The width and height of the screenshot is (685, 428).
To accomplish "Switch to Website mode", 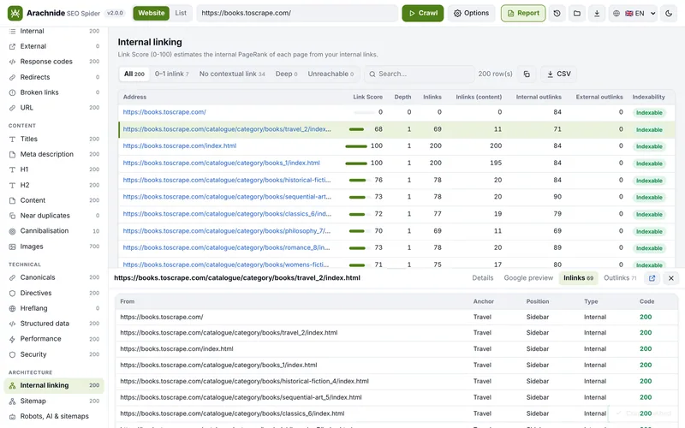I will point(152,13).
